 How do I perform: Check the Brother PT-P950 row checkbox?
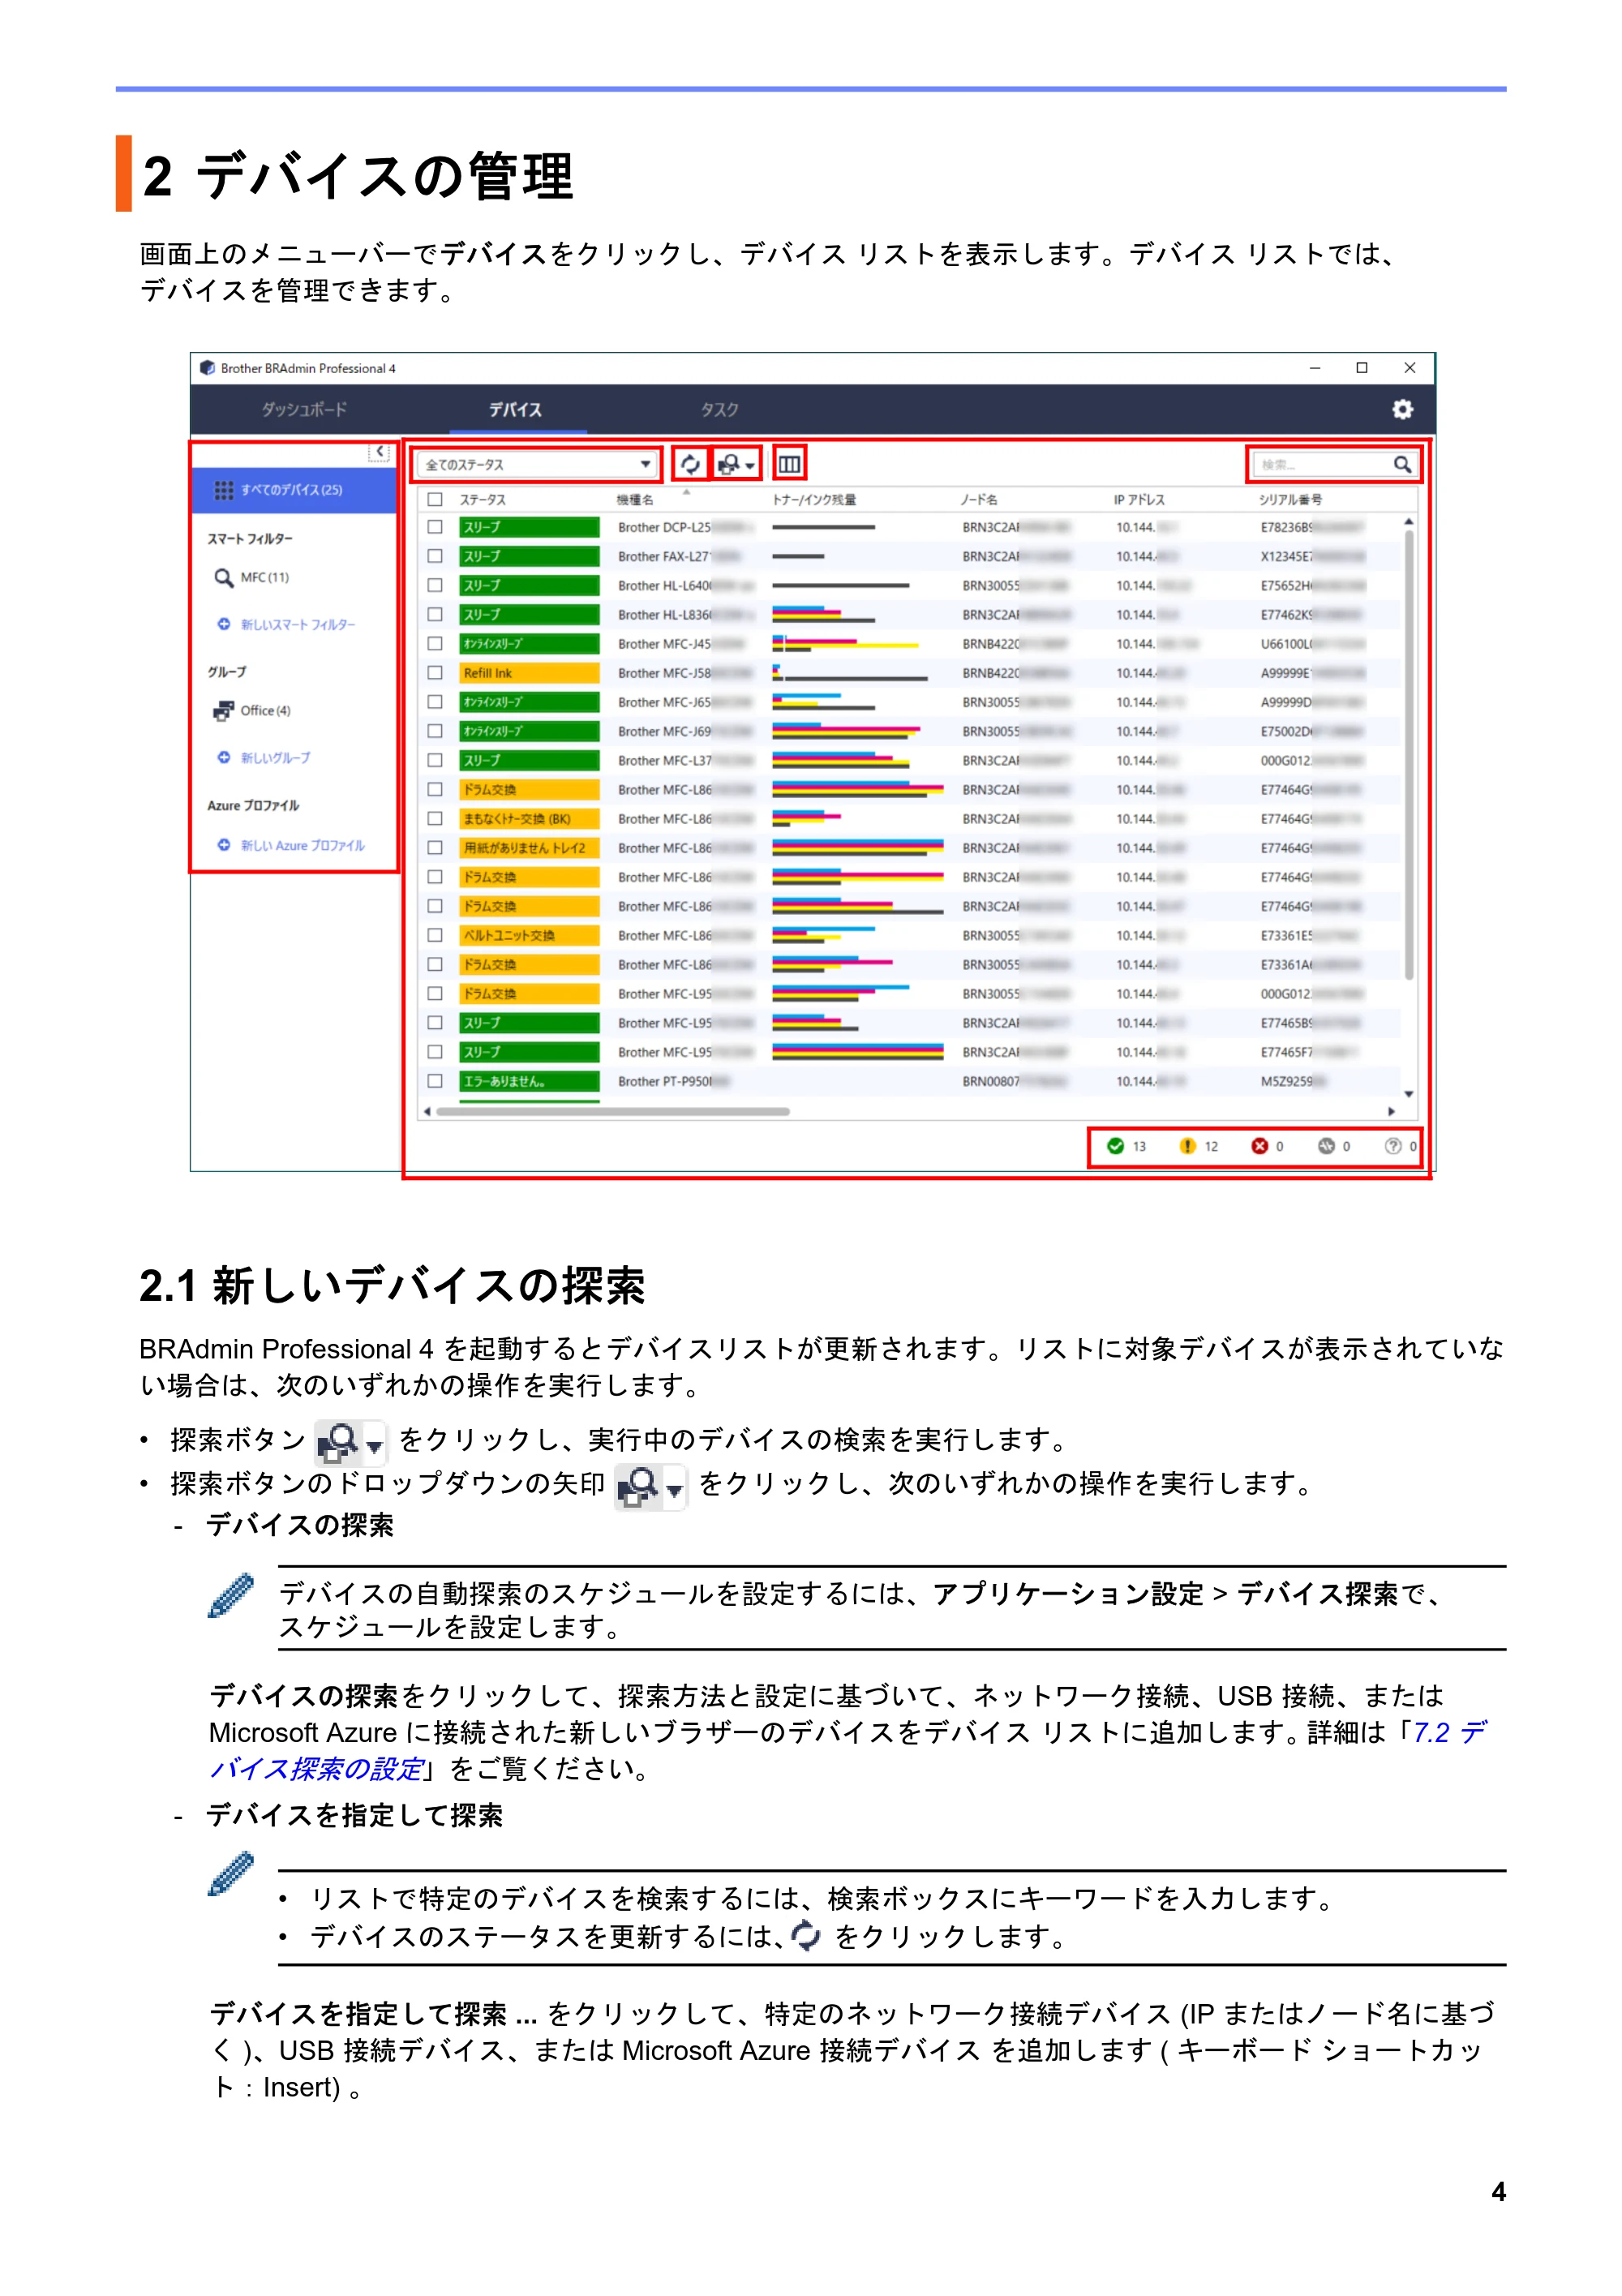[x=435, y=1081]
